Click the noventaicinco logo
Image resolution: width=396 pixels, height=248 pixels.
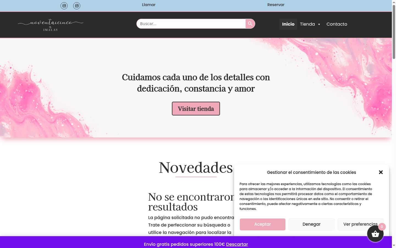51,25
